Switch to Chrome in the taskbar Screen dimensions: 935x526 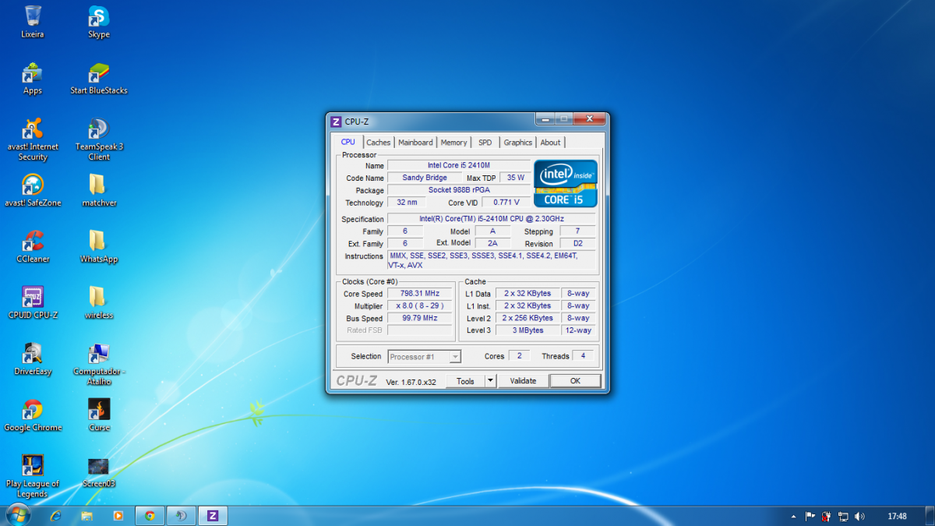(x=150, y=515)
